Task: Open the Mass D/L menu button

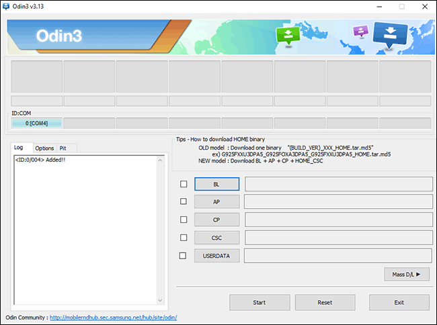Action: 407,275
